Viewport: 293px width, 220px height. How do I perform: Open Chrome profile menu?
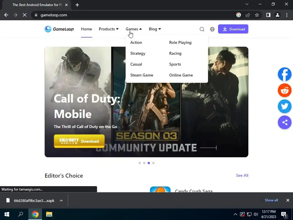(x=278, y=15)
